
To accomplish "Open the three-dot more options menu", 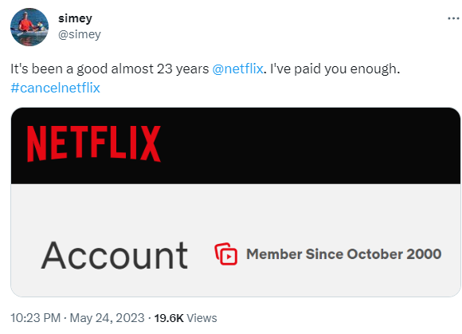I will (453, 18).
